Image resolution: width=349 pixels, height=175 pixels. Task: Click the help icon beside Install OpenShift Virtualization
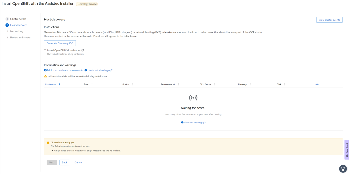coord(83,50)
